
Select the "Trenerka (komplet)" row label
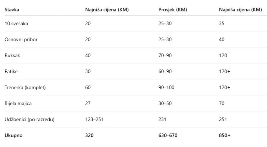pos(25,88)
